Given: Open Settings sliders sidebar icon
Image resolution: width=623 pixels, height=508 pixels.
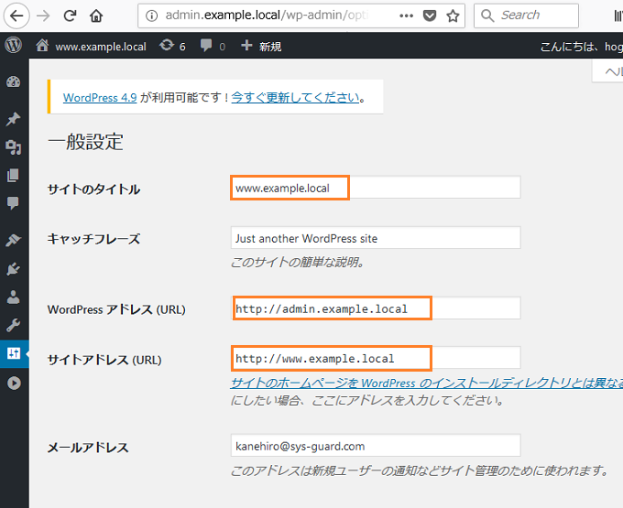Looking at the screenshot, I should click(14, 353).
